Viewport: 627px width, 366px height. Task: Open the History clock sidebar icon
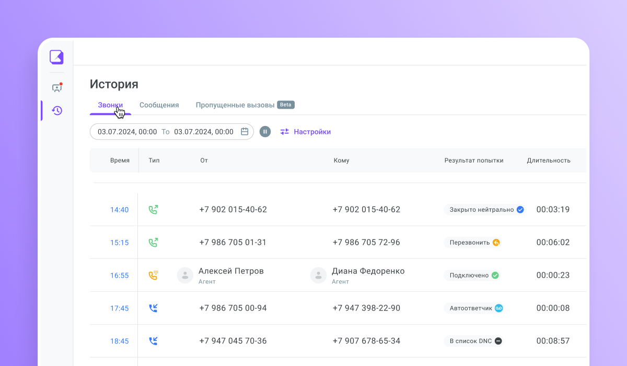57,110
